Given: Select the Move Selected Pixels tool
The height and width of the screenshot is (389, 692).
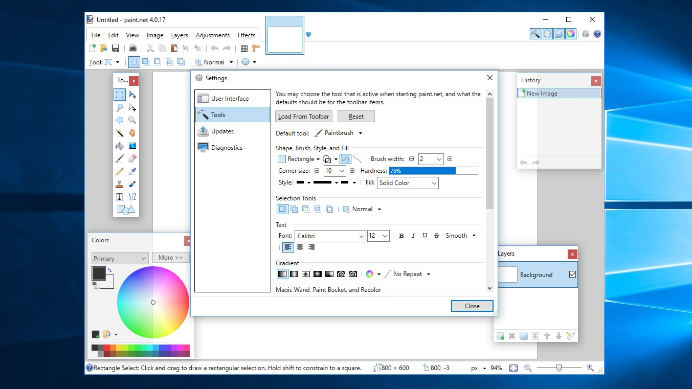Looking at the screenshot, I should tap(132, 95).
